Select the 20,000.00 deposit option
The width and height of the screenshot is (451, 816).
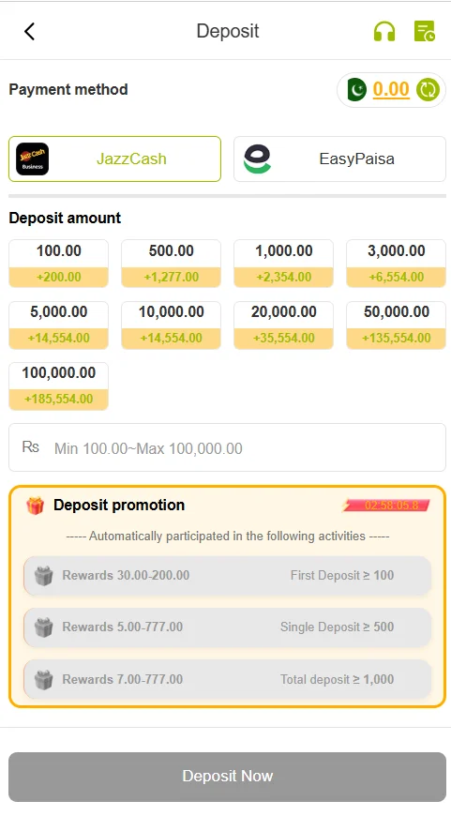[283, 325]
